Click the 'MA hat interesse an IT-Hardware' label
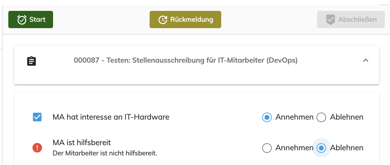 [x=111, y=117]
